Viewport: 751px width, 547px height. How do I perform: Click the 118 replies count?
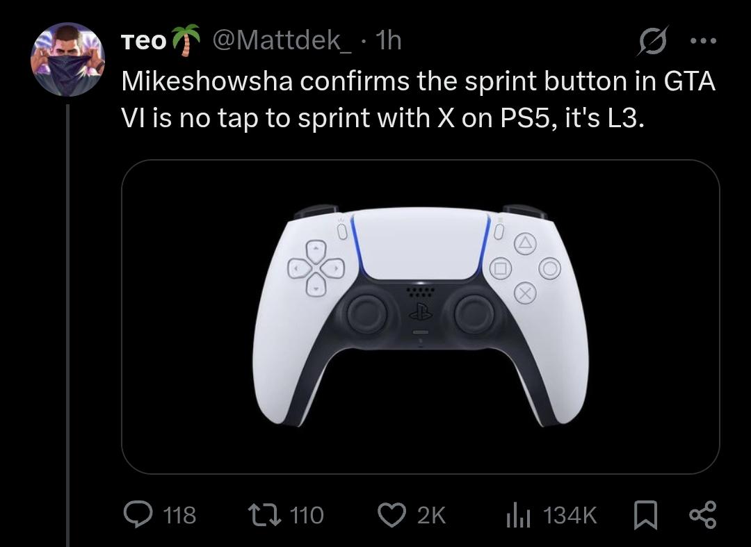(x=179, y=516)
